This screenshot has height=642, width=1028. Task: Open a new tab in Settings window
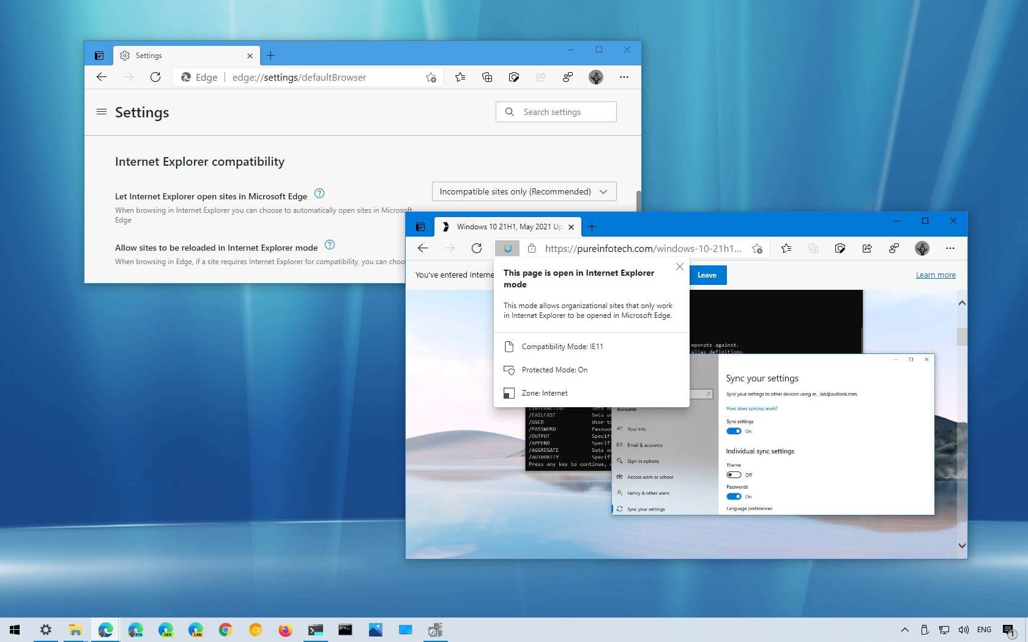pos(271,56)
